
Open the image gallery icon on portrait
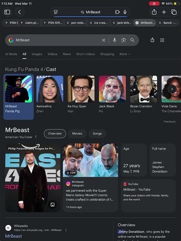coord(52,205)
